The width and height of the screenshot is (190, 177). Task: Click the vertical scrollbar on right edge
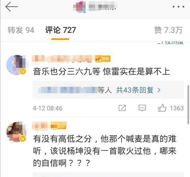pyautogui.click(x=188, y=104)
